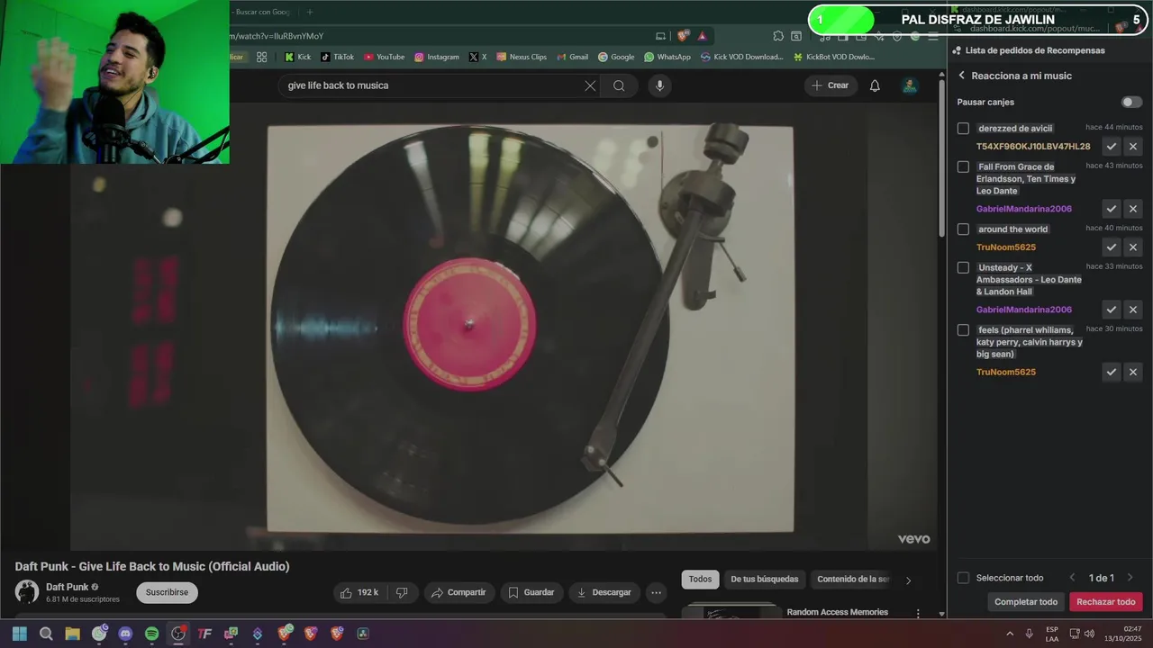Image resolution: width=1153 pixels, height=648 pixels.
Task: Open the Instagram bookmark
Action: [x=437, y=57]
